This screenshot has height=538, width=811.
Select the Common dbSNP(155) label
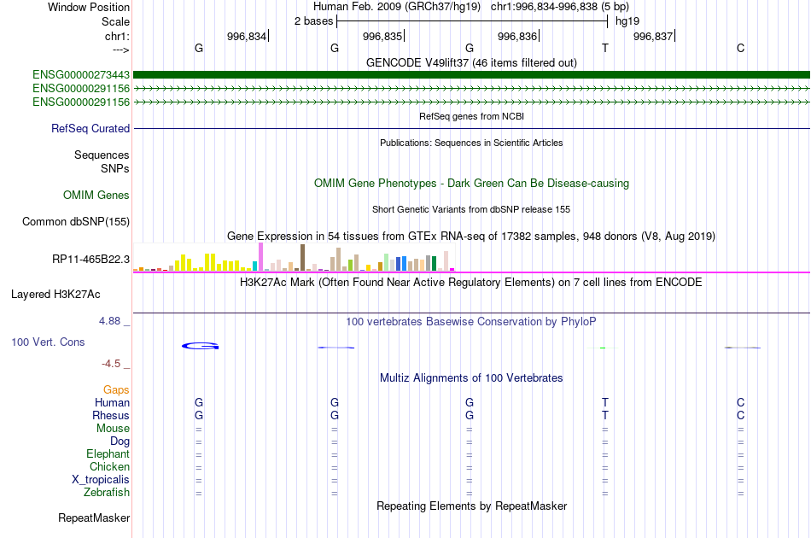point(76,221)
